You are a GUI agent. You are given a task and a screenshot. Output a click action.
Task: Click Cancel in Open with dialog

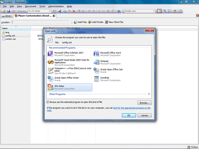click(144, 115)
